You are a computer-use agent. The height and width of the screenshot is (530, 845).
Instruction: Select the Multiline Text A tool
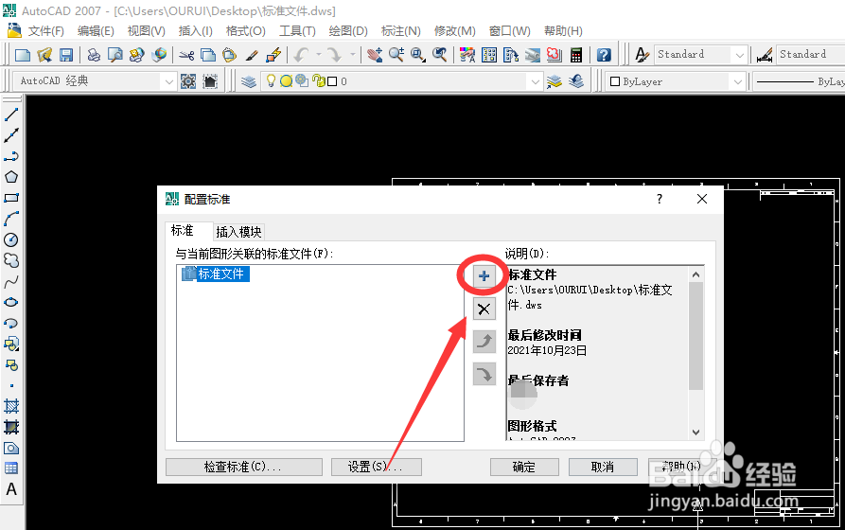tap(11, 489)
